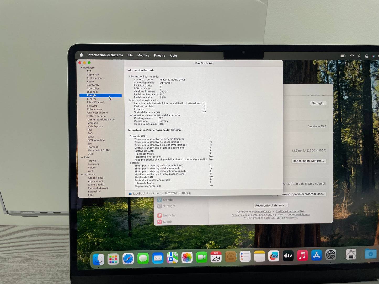Viewport: 379px width, 284px height.
Task: Collapse the Software tree section
Action: coord(82,174)
